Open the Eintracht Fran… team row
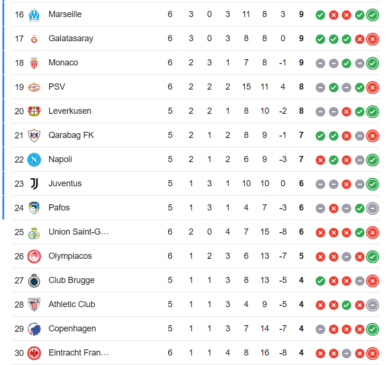 click(x=195, y=353)
